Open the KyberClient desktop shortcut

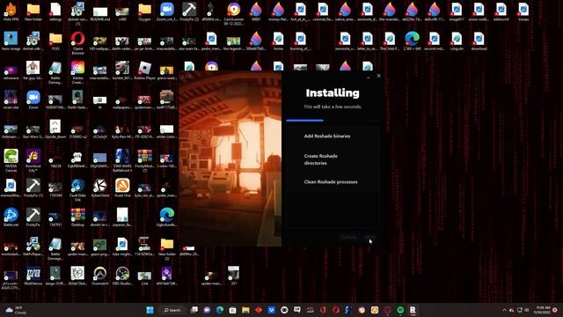coord(99,188)
